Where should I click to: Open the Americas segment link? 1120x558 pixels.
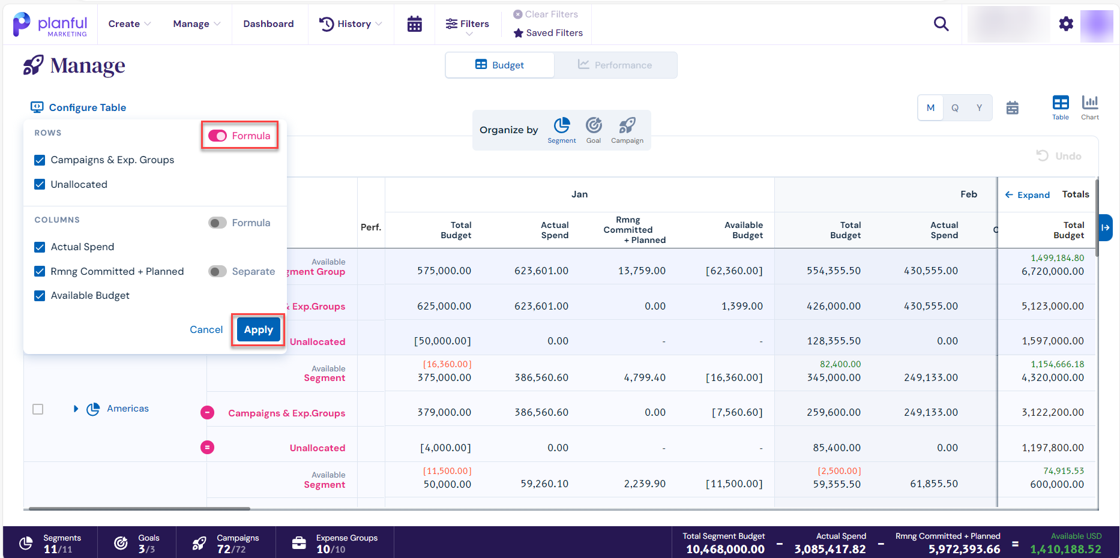[128, 409]
